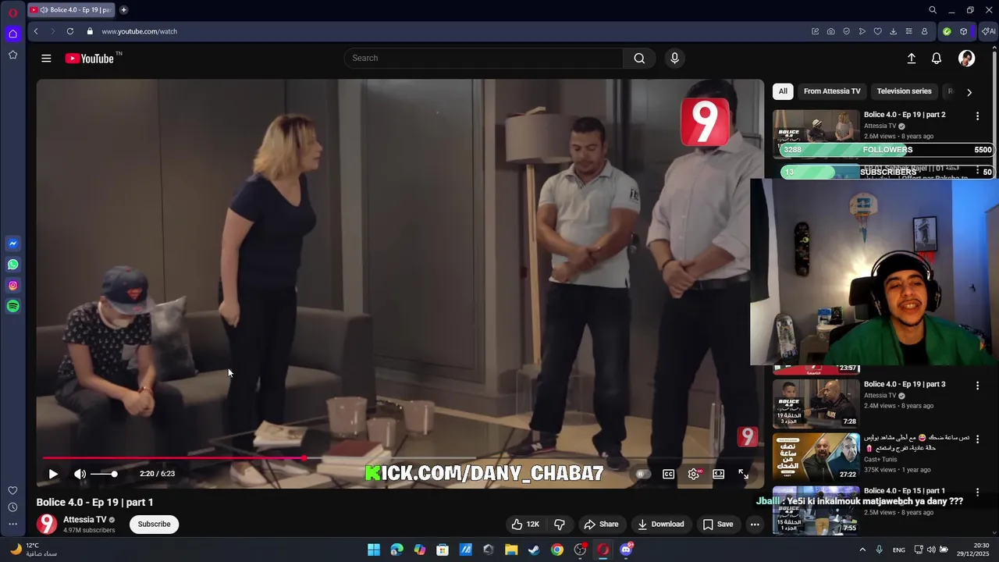
Task: Open the Windows Start button
Action: [374, 550]
